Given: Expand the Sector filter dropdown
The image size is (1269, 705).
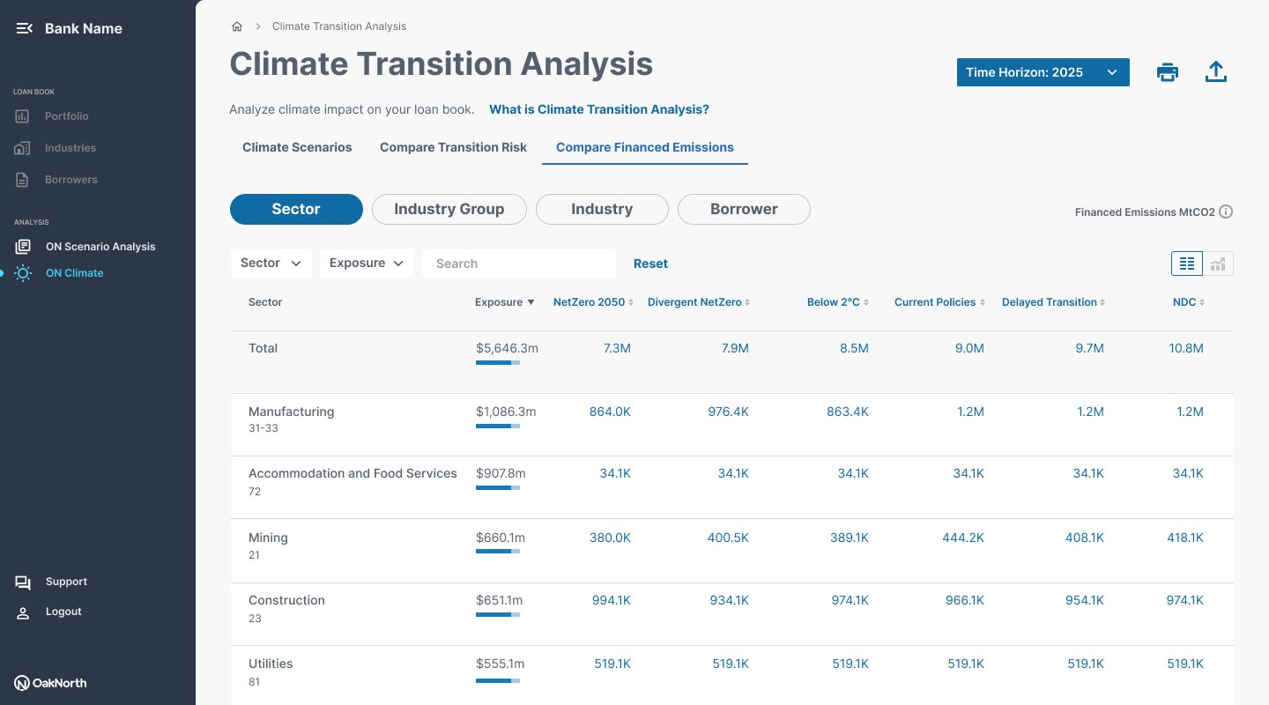Looking at the screenshot, I should pos(271,263).
